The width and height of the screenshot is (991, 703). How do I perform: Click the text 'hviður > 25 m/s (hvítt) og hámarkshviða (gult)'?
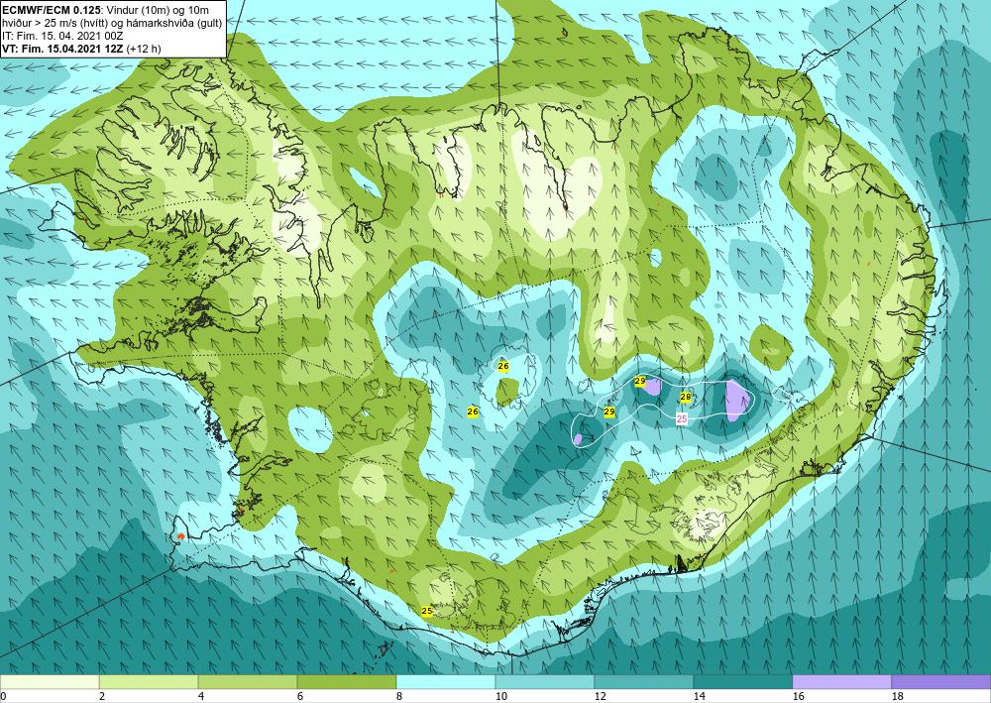(113, 22)
